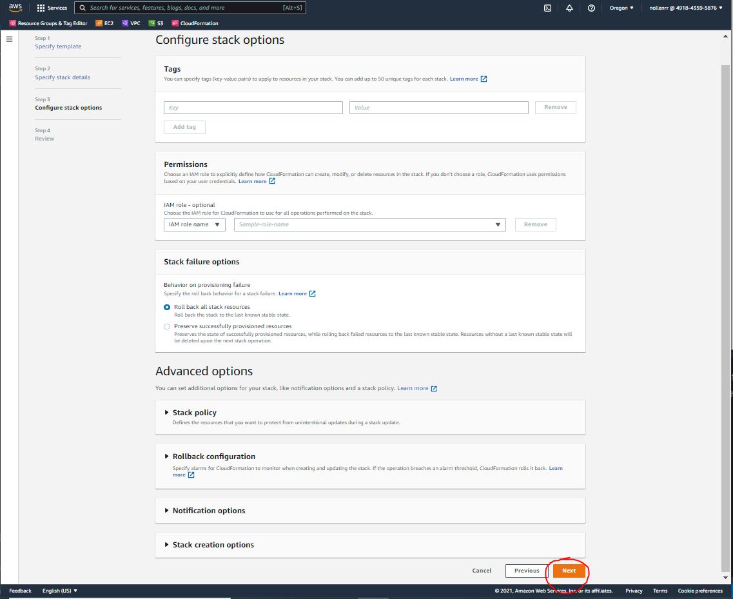The width and height of the screenshot is (733, 599).
Task: Click the Resource Groups & Tag Editor shortcut
Action: pos(48,23)
